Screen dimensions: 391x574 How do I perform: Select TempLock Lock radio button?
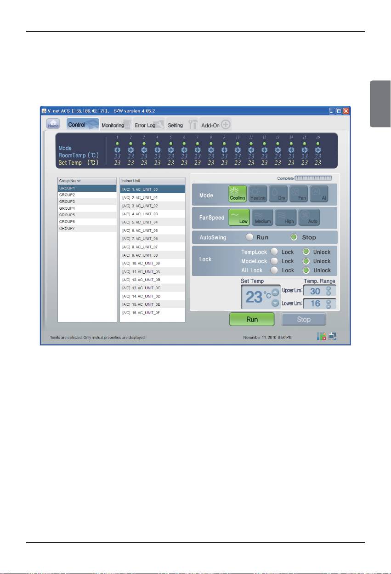[274, 252]
